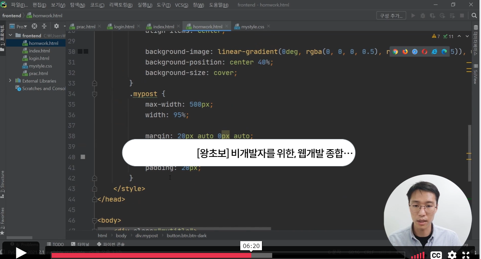This screenshot has width=481, height=259.
Task: Open the 실행 (Run) menu
Action: point(145,5)
